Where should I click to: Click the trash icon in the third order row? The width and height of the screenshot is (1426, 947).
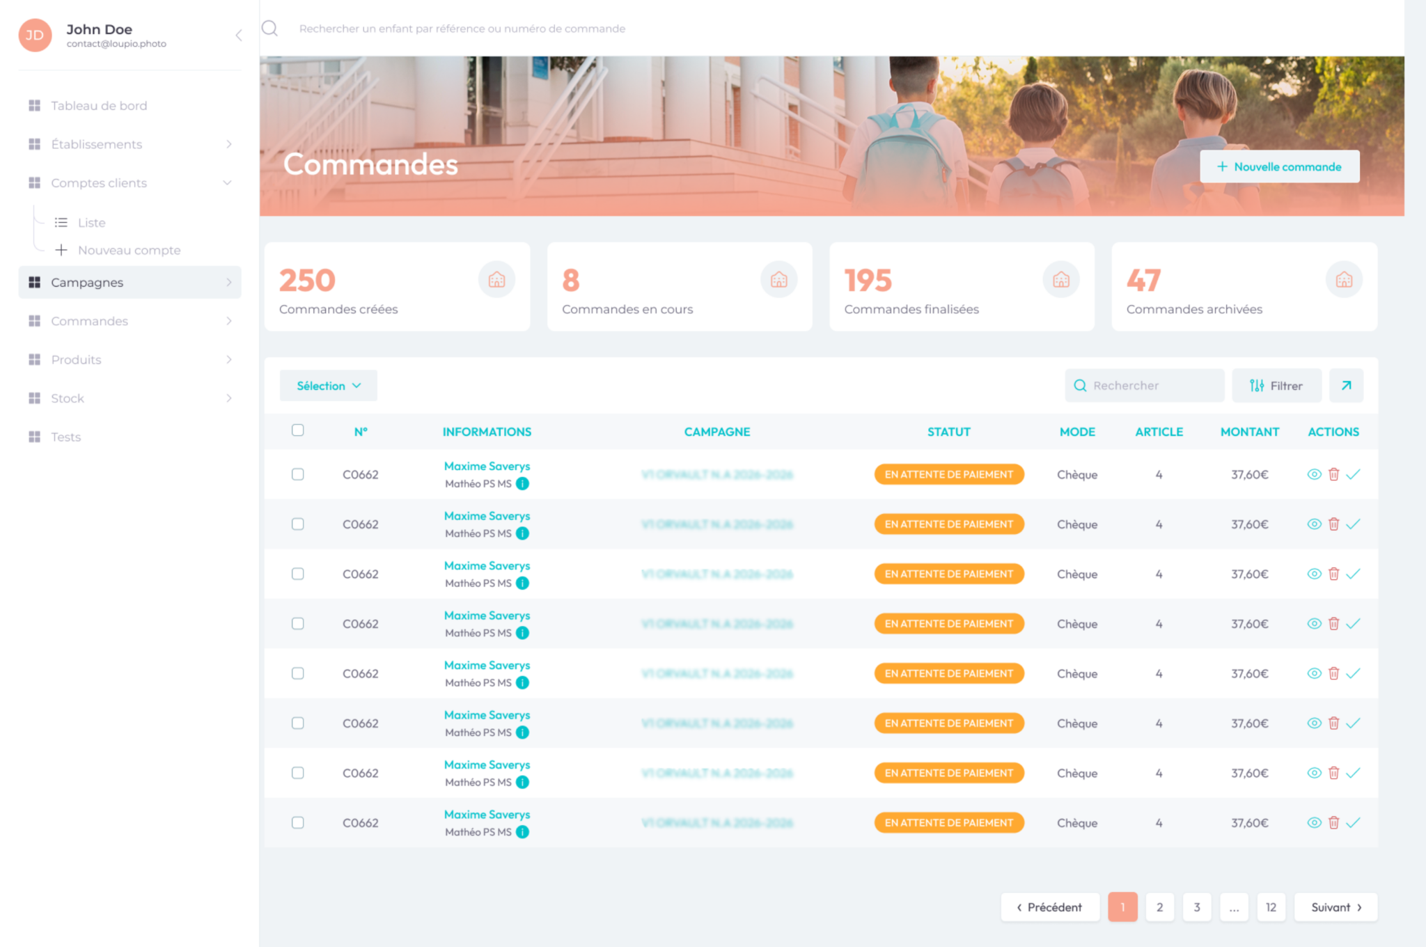[x=1333, y=574]
